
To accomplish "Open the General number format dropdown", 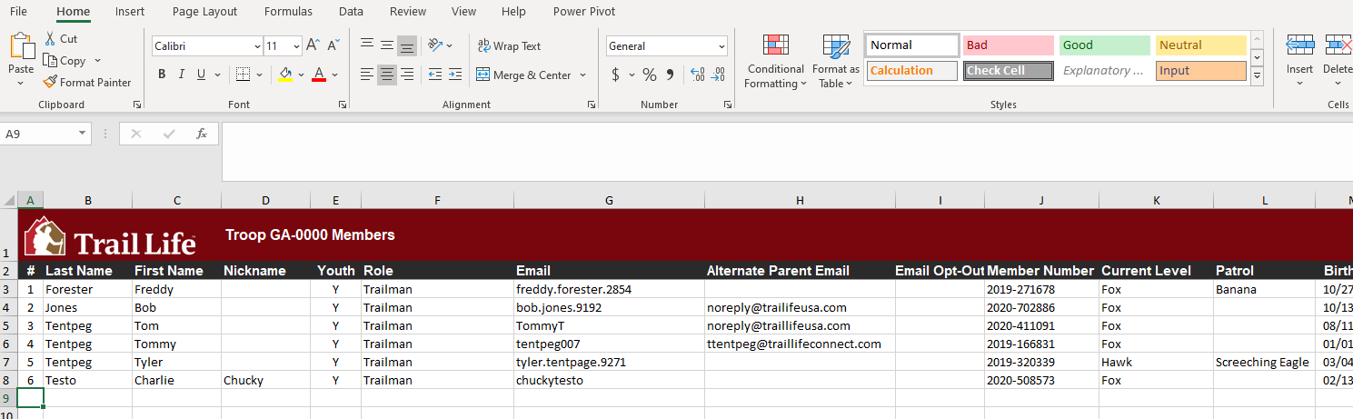I will 721,46.
